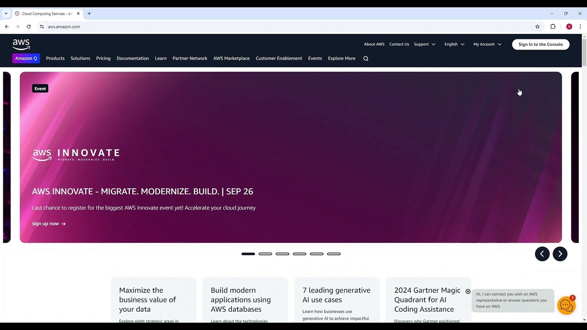Open a new browser tab

click(89, 14)
